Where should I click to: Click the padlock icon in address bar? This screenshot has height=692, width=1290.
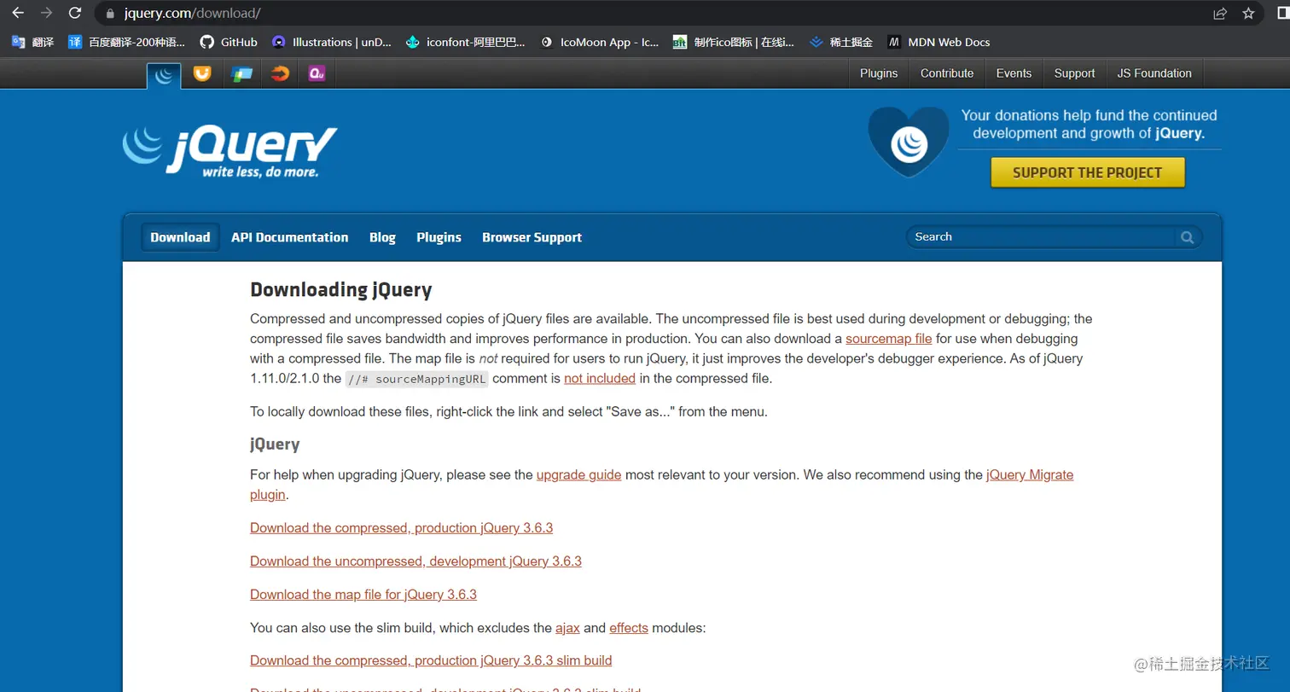(109, 14)
